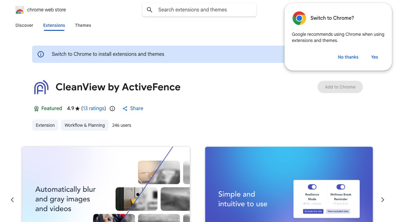Click the ratings info circle icon
Image resolution: width=395 pixels, height=222 pixels.
tap(112, 109)
